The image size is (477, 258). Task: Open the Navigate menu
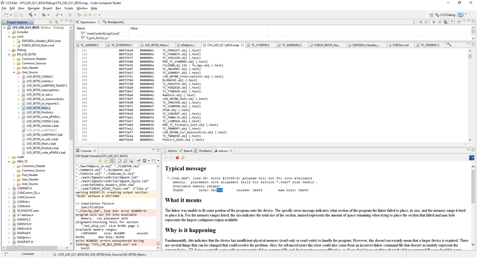coord(34,8)
